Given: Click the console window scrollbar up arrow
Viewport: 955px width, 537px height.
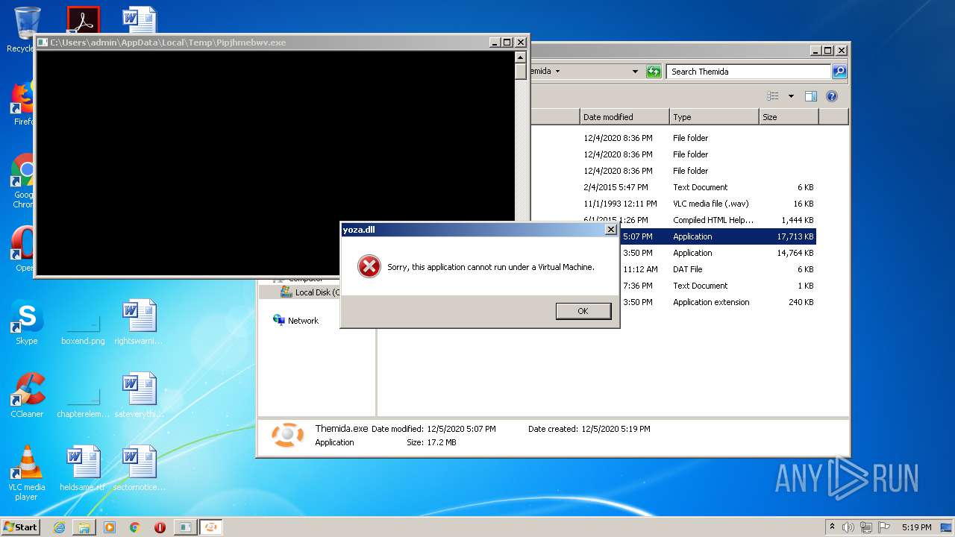Looking at the screenshot, I should [521, 57].
